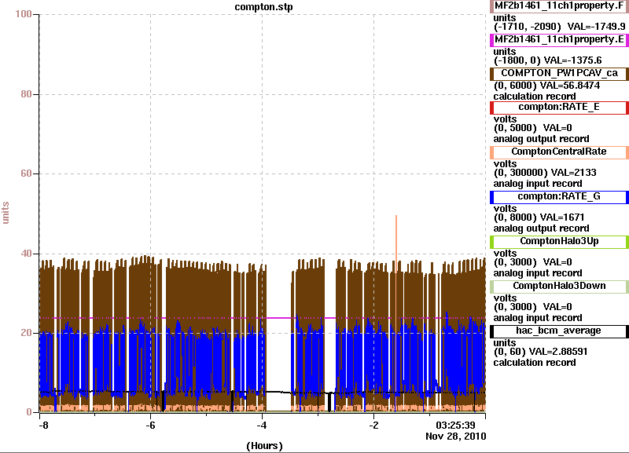Click the hac_bcm_average legend entry
Image resolution: width=629 pixels, height=453 pixels.
pos(559,331)
